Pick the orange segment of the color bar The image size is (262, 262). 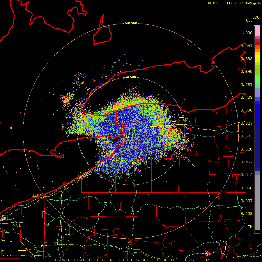257,50
